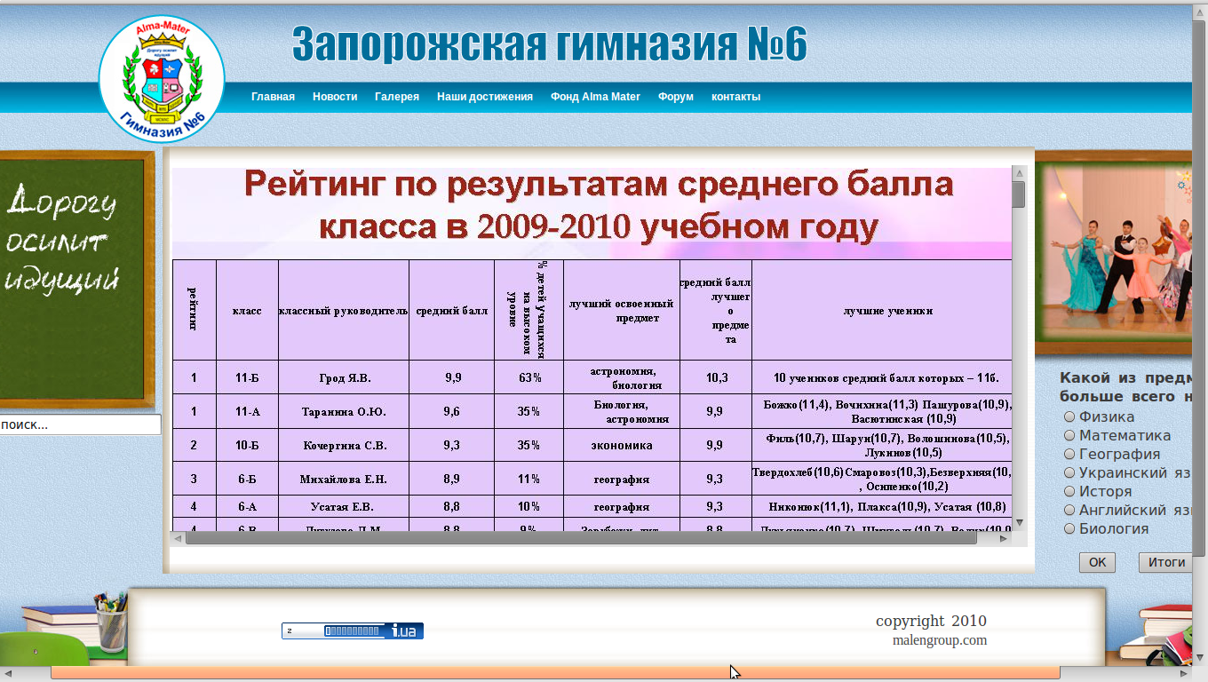View poll results via Итоги button
This screenshot has height=682, width=1208.
point(1165,562)
